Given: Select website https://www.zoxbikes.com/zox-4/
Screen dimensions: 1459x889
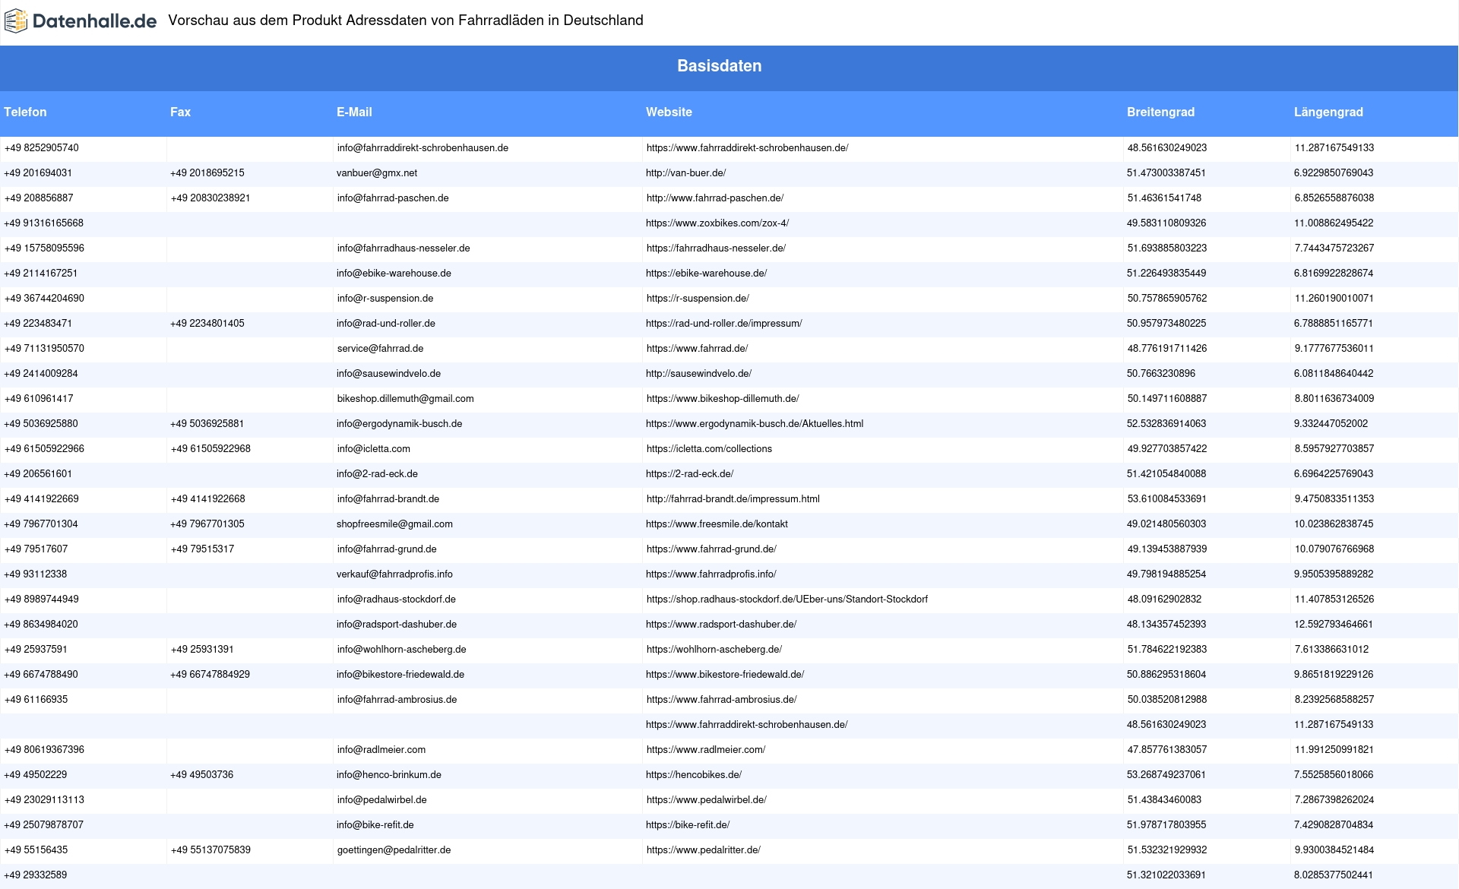Looking at the screenshot, I should 717,223.
